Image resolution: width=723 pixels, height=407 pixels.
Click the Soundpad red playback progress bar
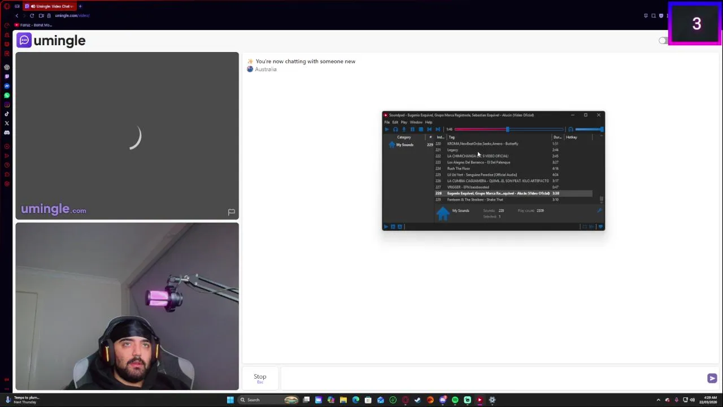(x=509, y=129)
